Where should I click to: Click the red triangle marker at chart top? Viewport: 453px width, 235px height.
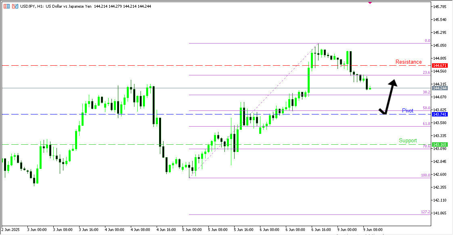click(x=370, y=2)
